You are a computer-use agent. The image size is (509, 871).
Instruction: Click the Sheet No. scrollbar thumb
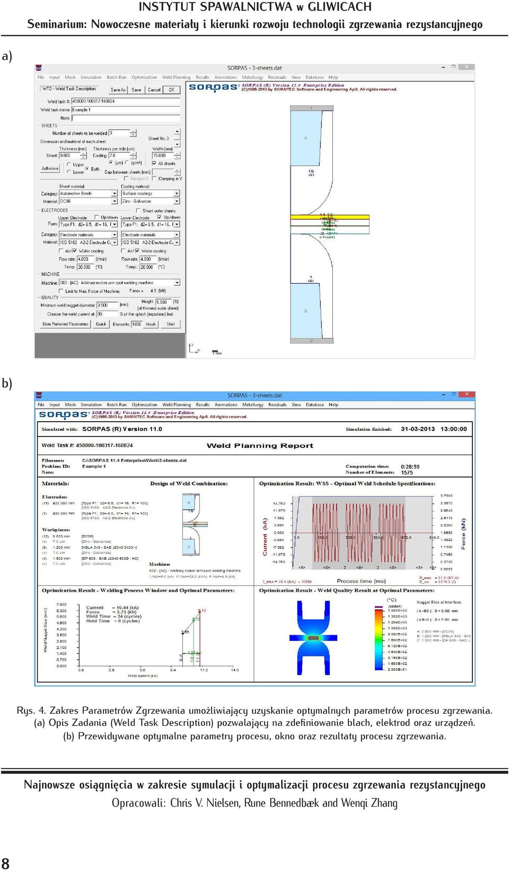click(x=177, y=137)
